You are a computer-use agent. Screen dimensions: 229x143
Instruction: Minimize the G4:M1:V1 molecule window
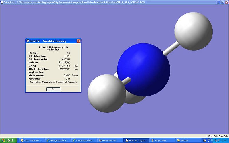pyautogui.click(x=219, y=2)
